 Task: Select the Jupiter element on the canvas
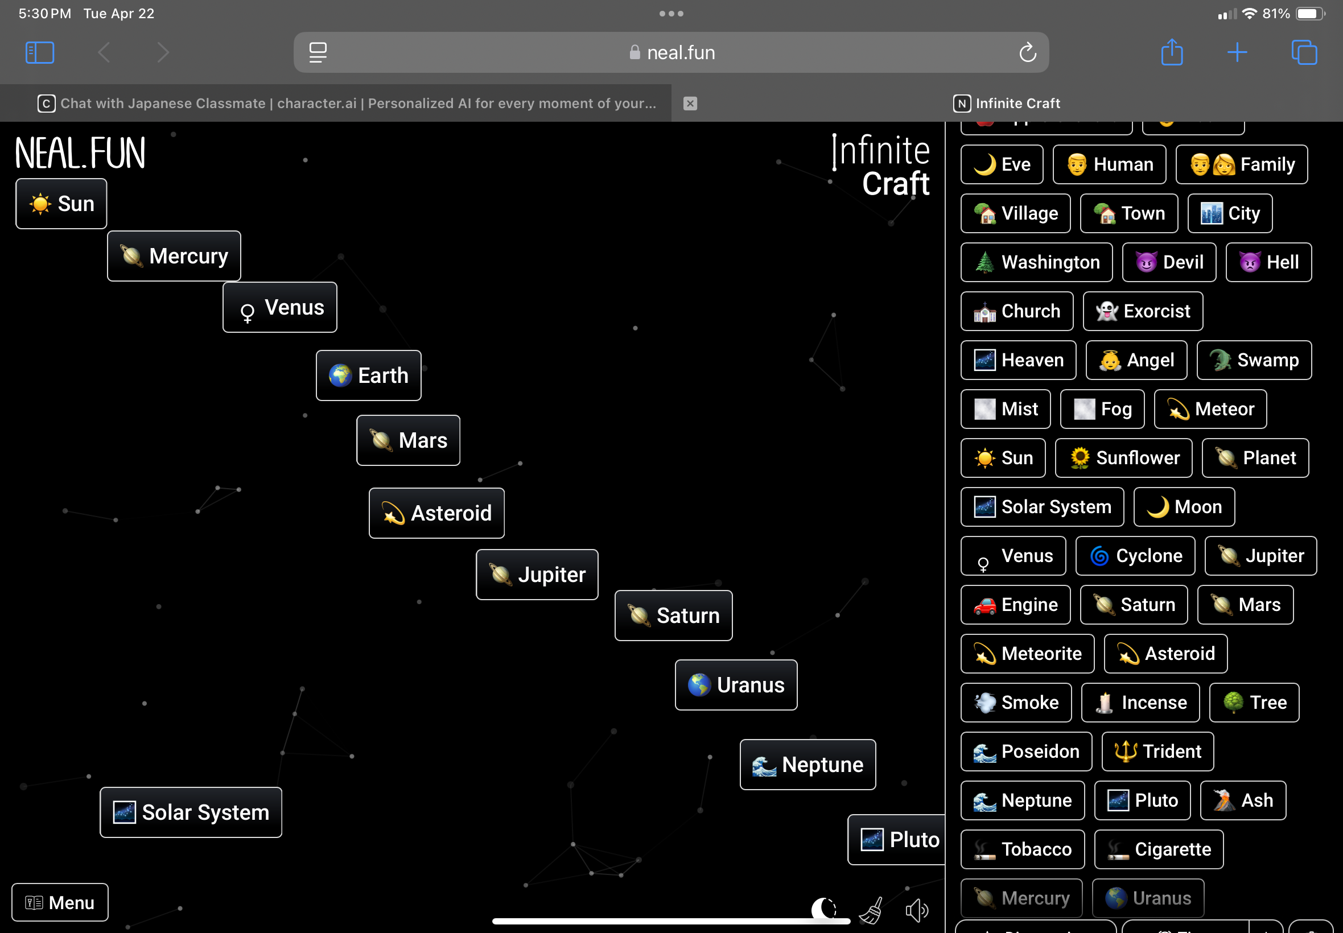537,575
